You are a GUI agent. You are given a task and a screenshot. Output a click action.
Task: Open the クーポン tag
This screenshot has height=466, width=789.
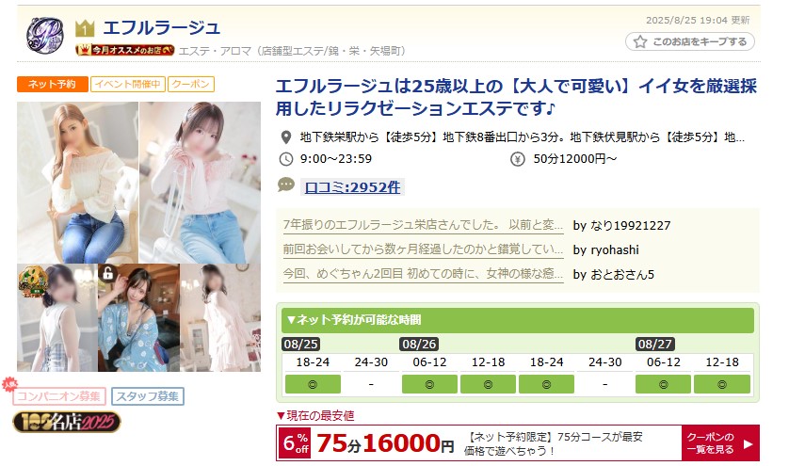tap(191, 84)
